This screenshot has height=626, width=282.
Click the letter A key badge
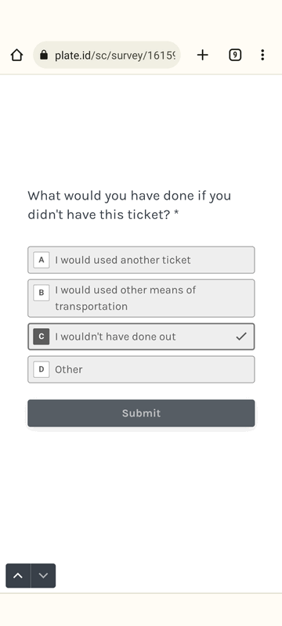42,260
